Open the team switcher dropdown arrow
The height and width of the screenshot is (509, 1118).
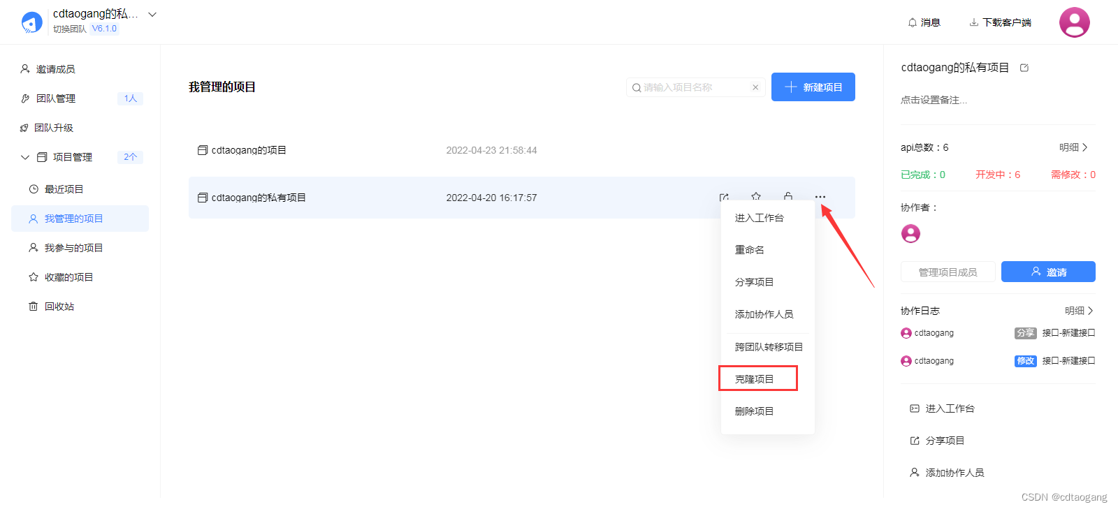(x=152, y=15)
